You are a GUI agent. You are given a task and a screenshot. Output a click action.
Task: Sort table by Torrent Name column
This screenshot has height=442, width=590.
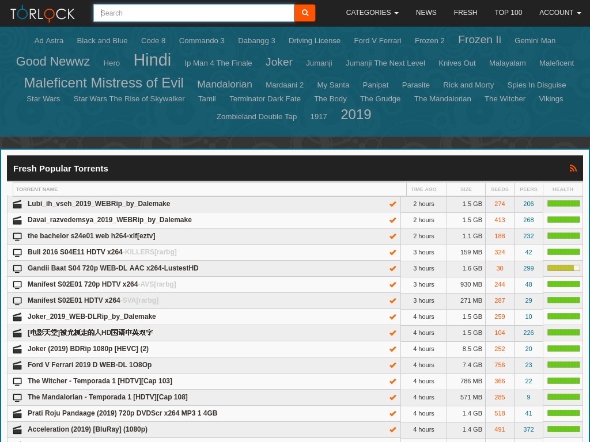[x=37, y=189]
